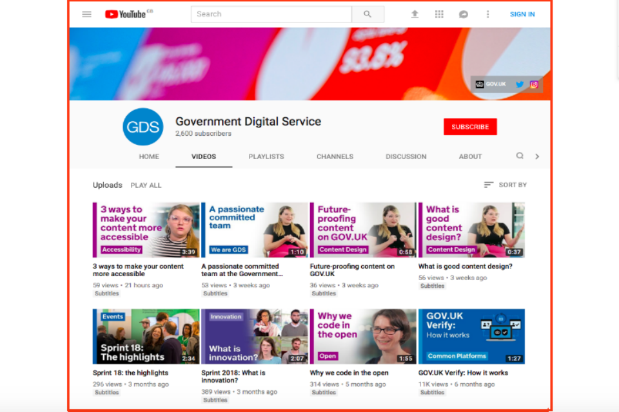Click Play All uploads

click(x=146, y=185)
